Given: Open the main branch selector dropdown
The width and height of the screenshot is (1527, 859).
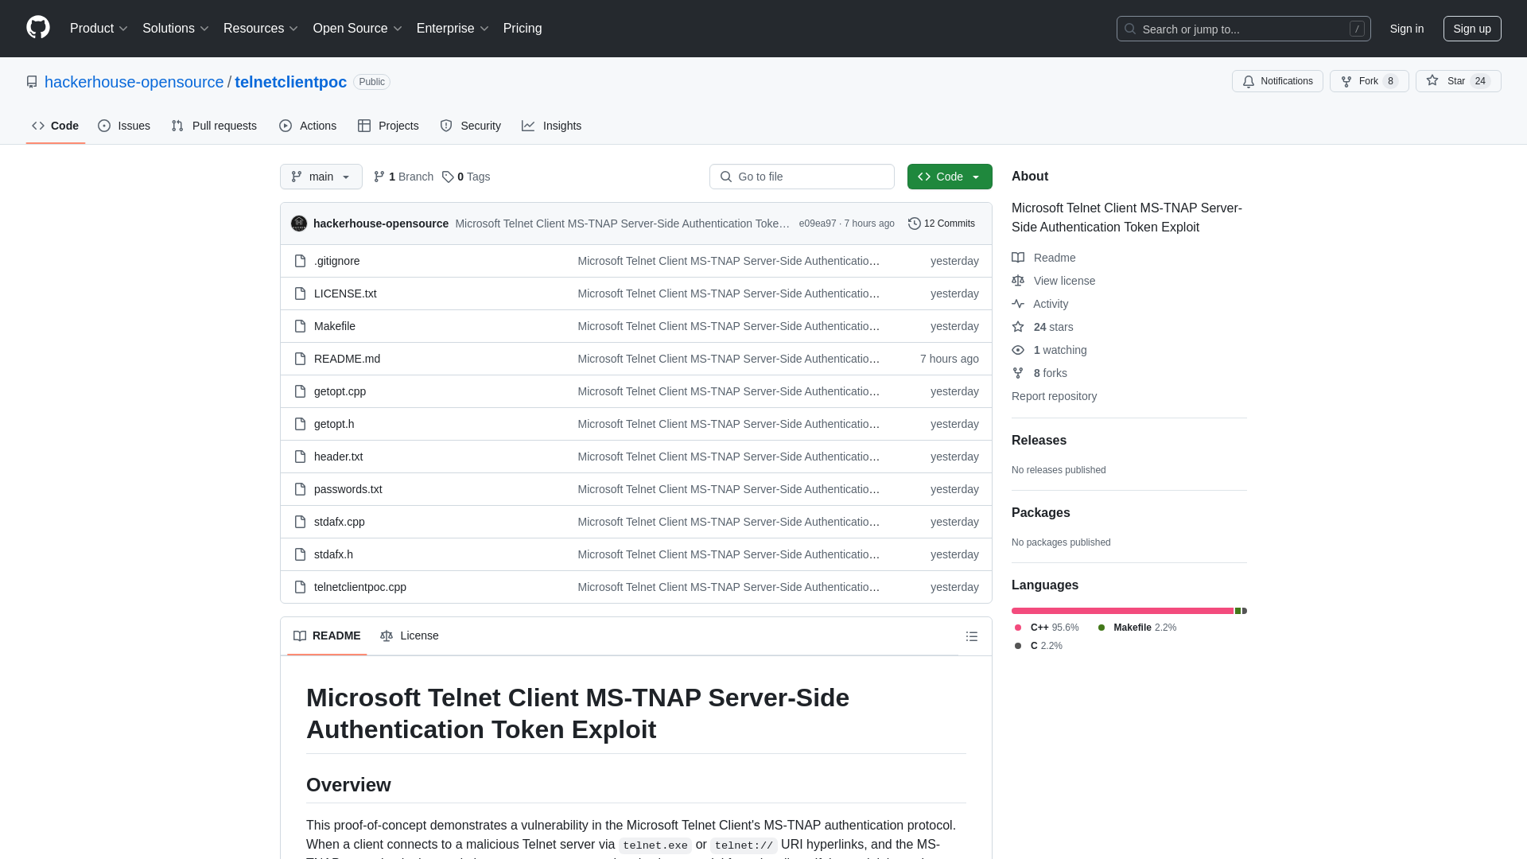Looking at the screenshot, I should click(x=321, y=177).
